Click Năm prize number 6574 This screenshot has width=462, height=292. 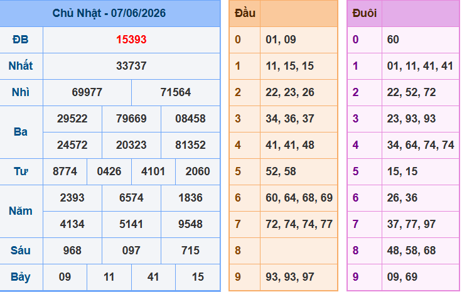[131, 198]
